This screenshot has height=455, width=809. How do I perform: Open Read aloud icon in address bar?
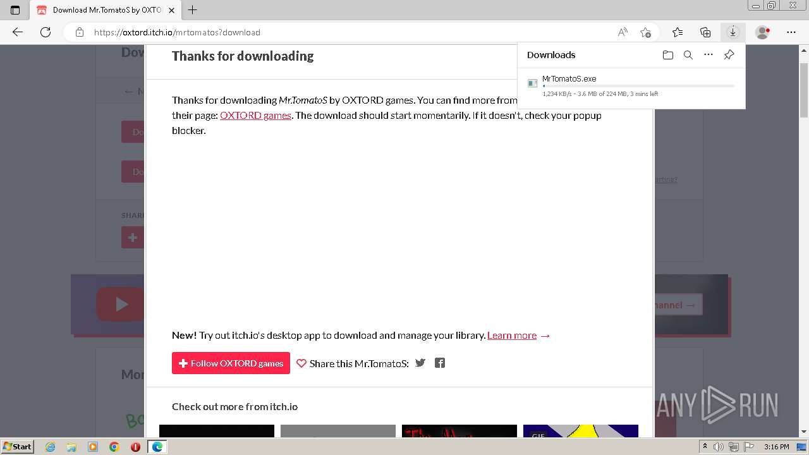tap(623, 32)
